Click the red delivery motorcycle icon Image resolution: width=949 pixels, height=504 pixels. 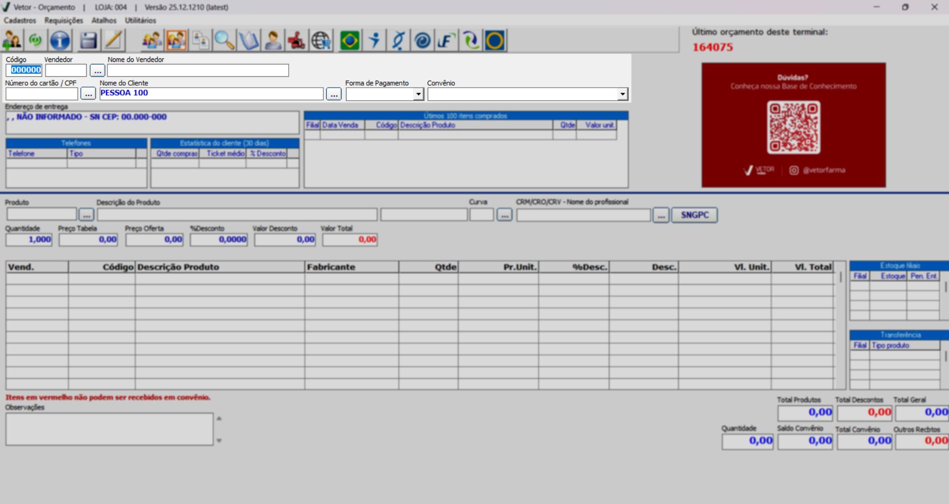[297, 40]
